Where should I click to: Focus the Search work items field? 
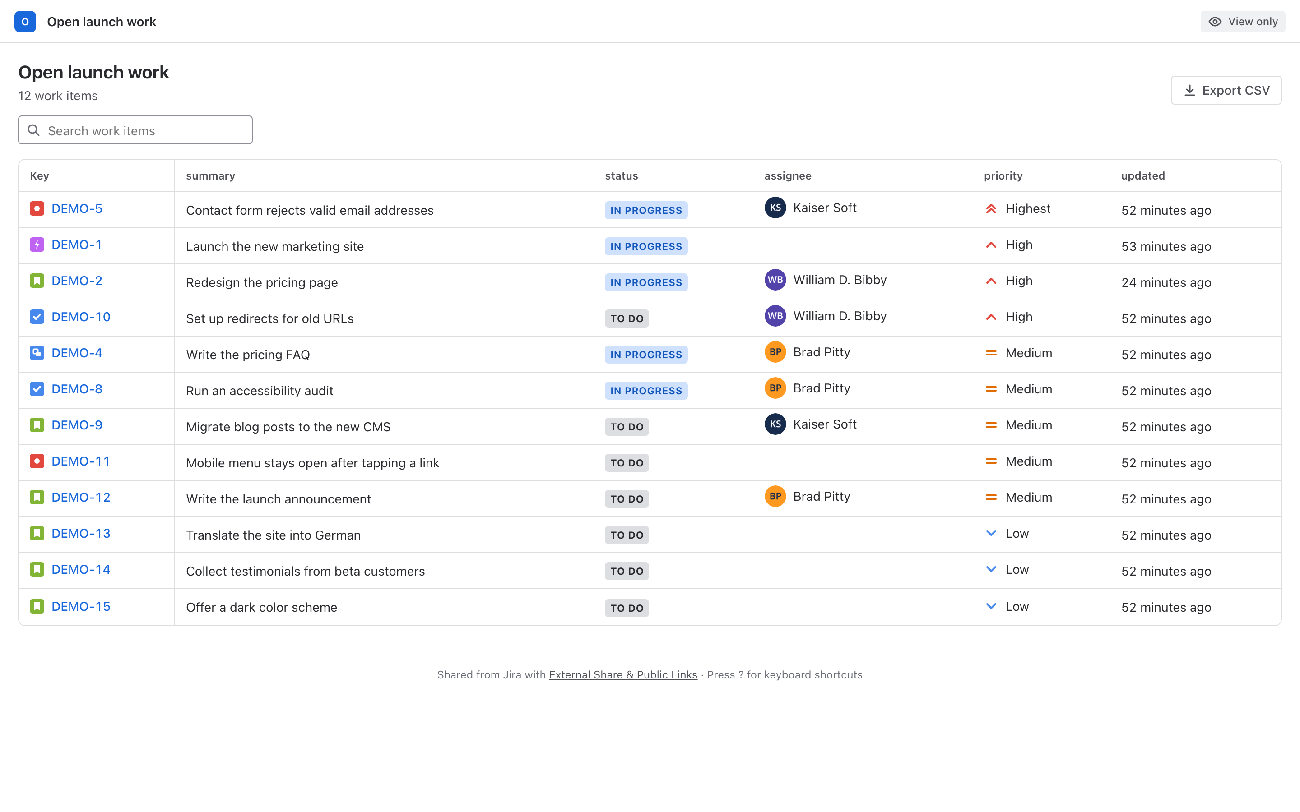pyautogui.click(x=135, y=130)
